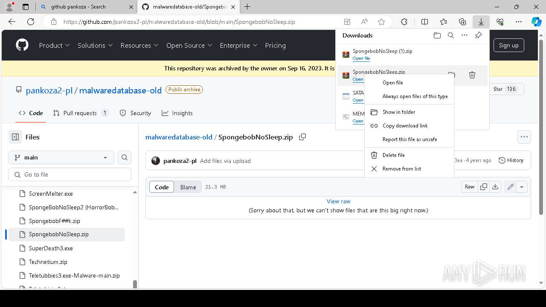Click the View raw link

(x=338, y=201)
